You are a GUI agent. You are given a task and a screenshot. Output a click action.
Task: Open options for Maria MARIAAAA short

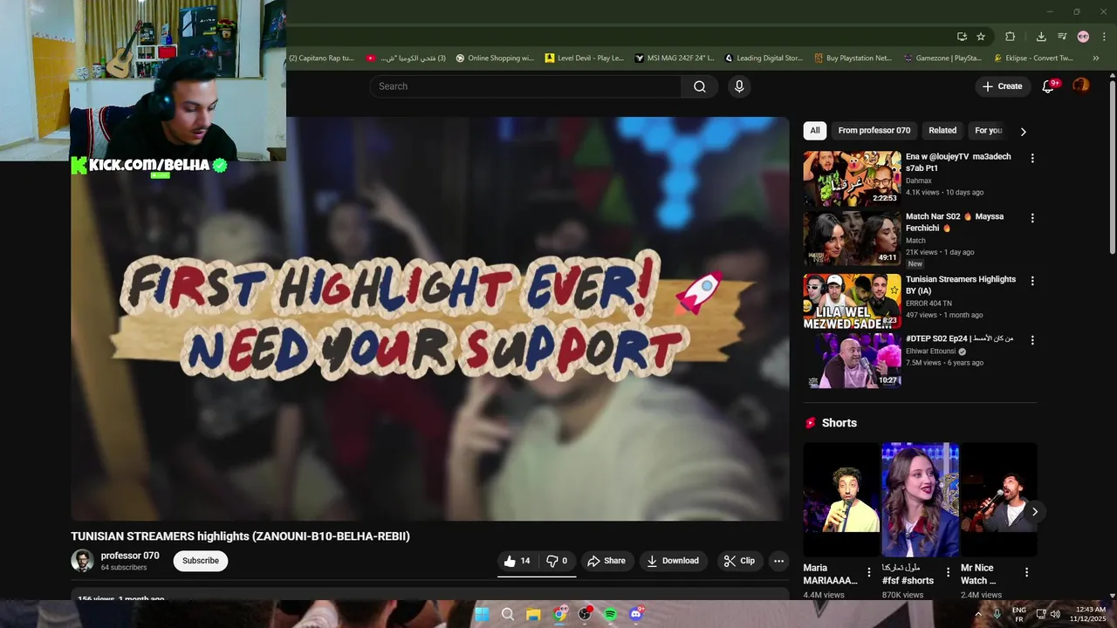click(868, 572)
